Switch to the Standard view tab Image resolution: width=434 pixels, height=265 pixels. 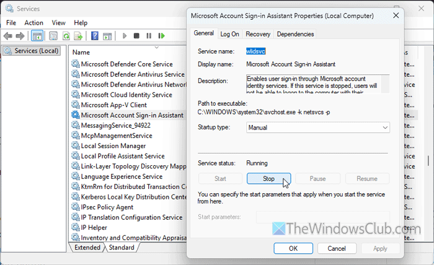(122, 247)
